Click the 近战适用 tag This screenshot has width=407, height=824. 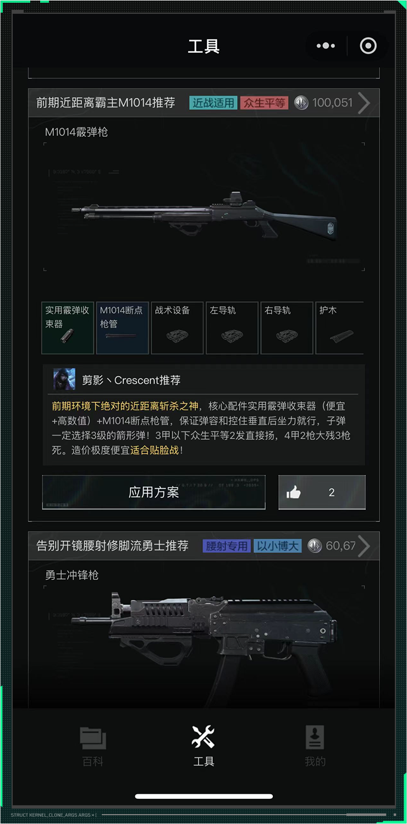(213, 103)
